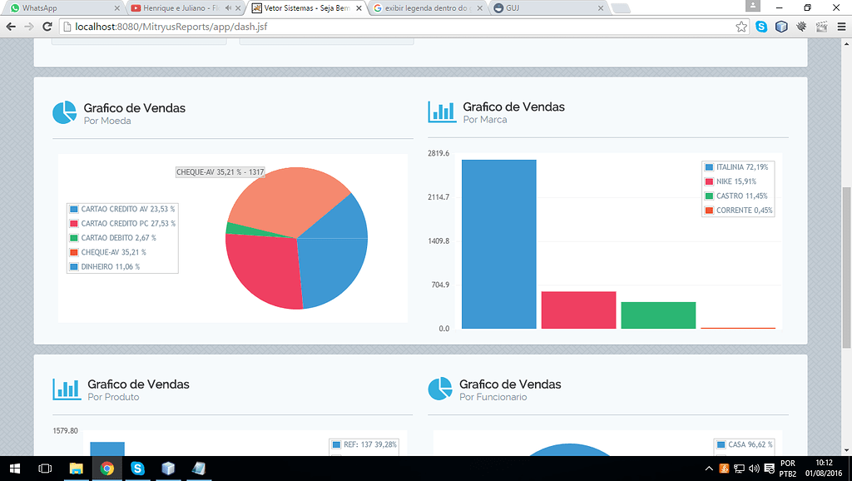This screenshot has width=852, height=481.
Task: Click the page reload icon
Action: tap(47, 26)
